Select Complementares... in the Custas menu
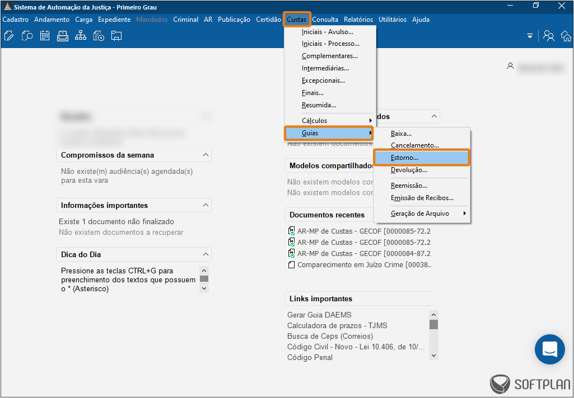 [x=330, y=56]
